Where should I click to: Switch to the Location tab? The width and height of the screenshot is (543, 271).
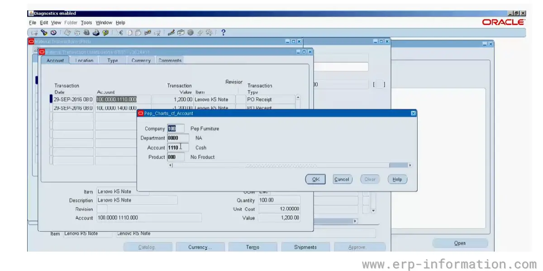(84, 61)
